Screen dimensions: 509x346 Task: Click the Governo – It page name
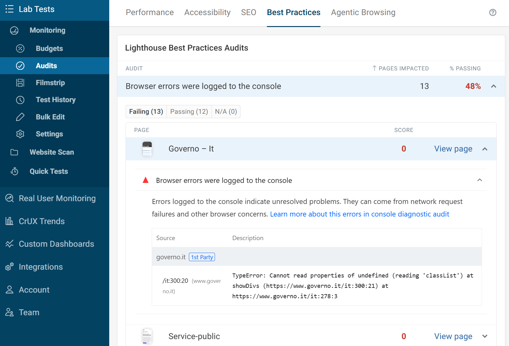coord(191,149)
